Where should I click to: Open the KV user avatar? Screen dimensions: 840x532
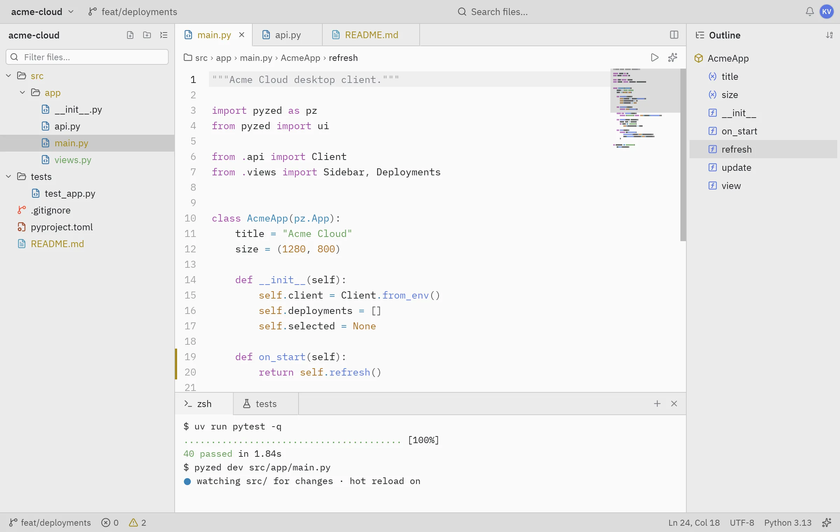[827, 12]
